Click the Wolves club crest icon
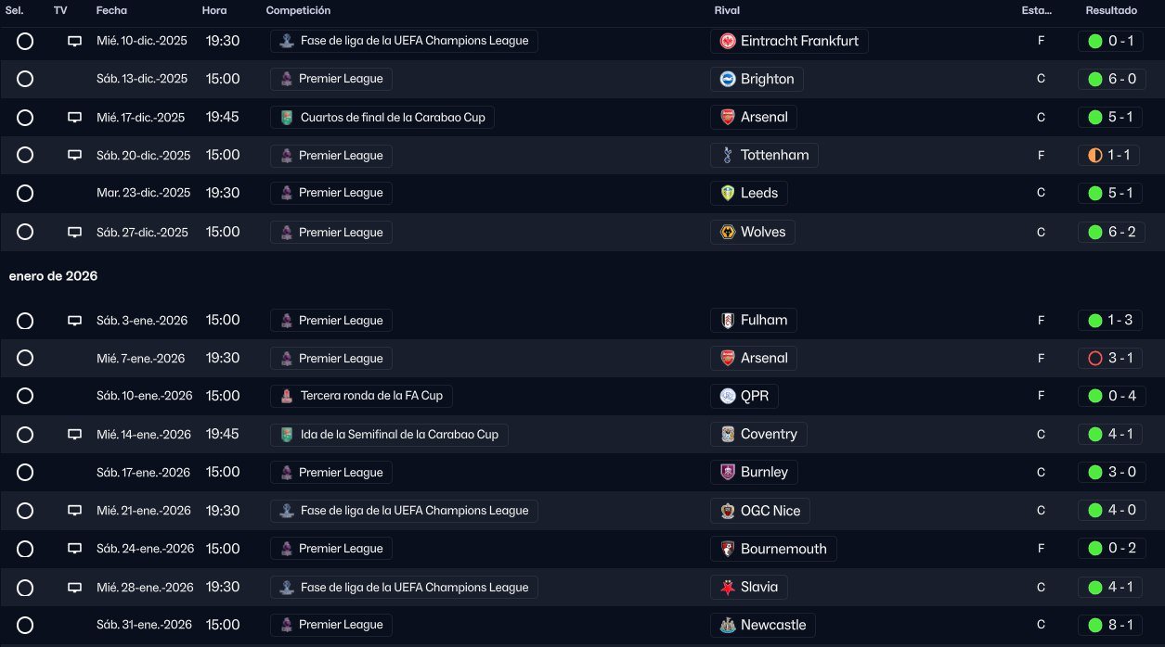Screen dimensions: 1165x647 [x=728, y=232]
